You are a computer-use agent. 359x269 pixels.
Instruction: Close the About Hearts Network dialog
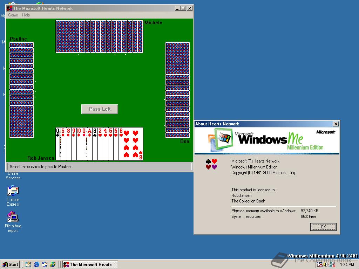336,124
